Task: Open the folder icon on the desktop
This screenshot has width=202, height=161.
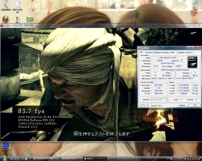Action: coord(17,19)
